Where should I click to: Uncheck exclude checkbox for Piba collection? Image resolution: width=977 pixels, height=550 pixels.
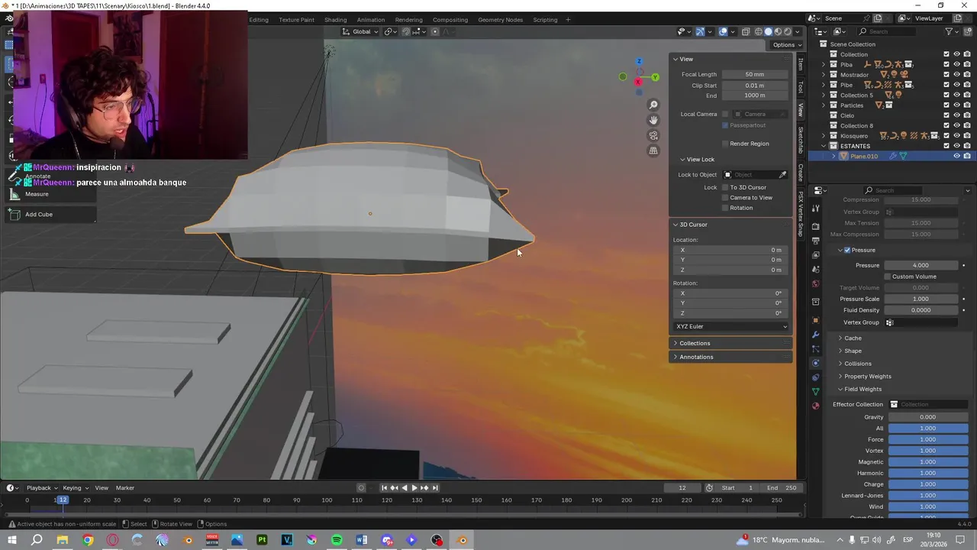pos(946,64)
